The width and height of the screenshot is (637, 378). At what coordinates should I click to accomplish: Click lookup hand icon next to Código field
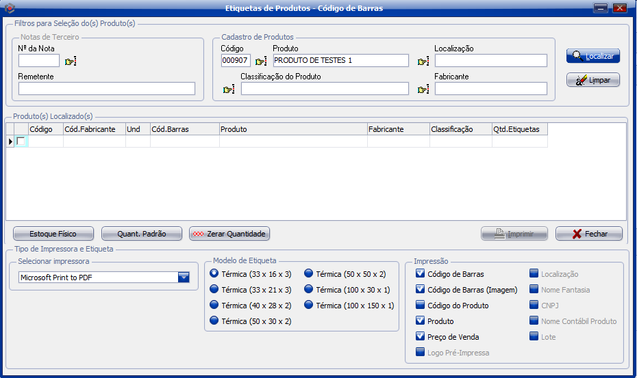[261, 62]
